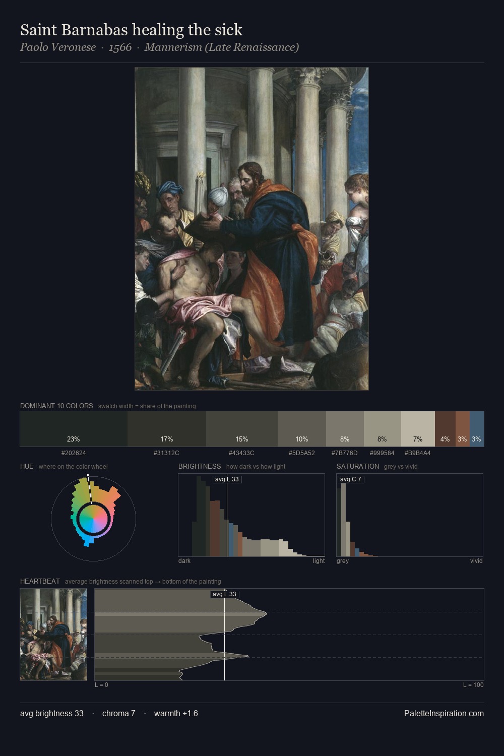This screenshot has width=504, height=756.
Task: Click hex label #7B776D
Action: click(345, 453)
